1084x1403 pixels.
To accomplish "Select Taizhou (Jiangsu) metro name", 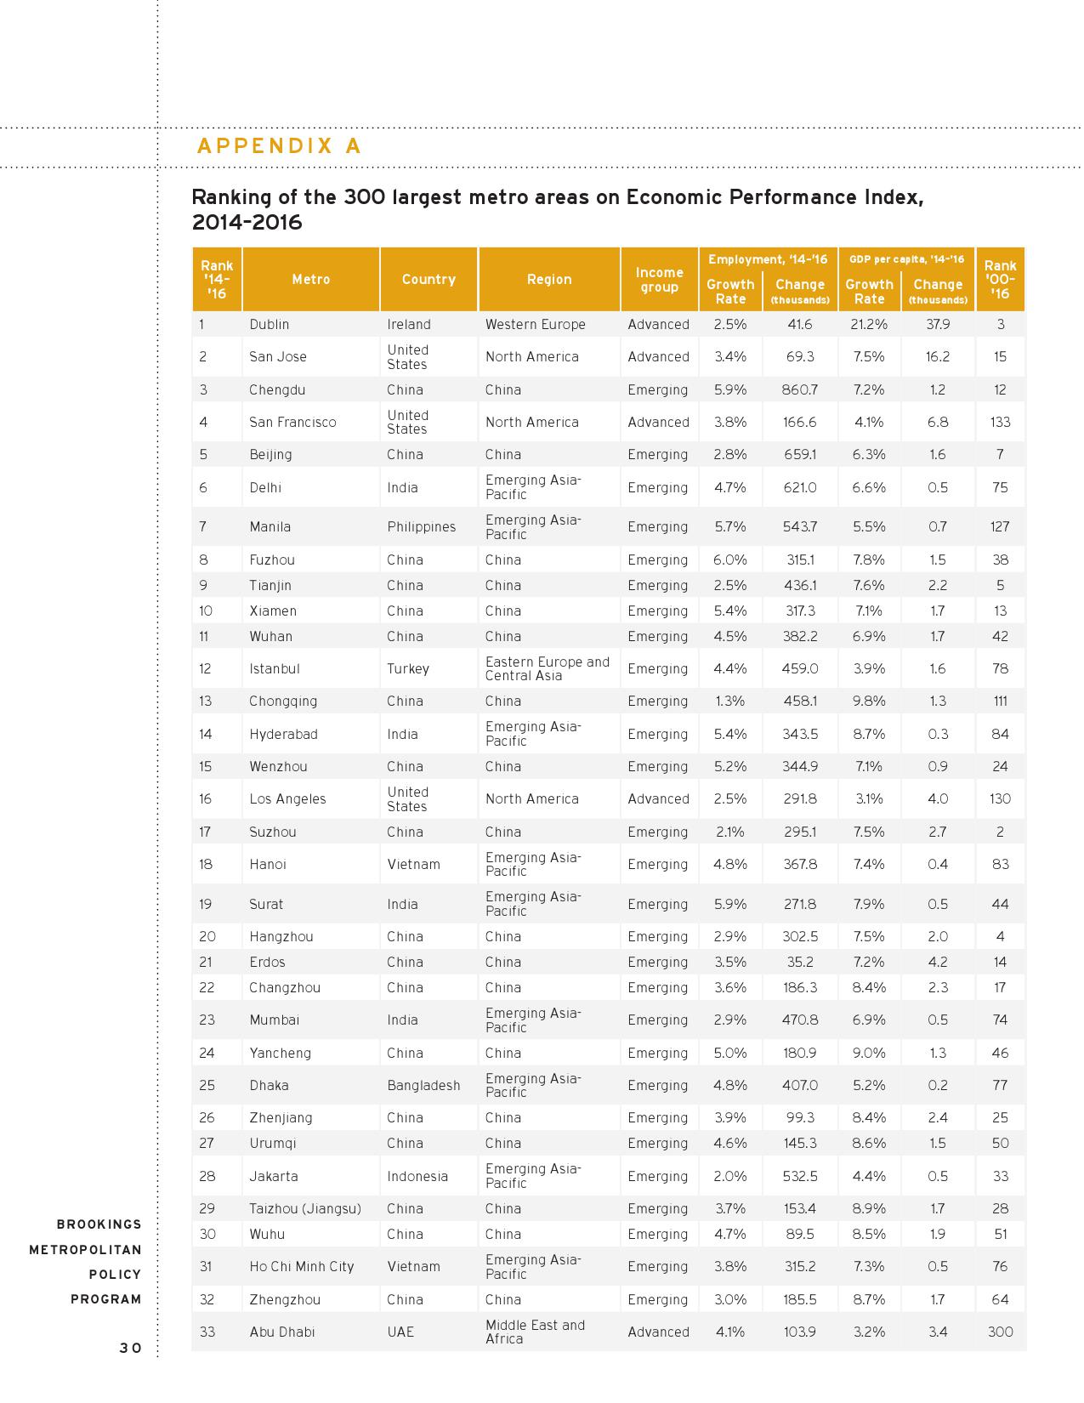I will (305, 1209).
